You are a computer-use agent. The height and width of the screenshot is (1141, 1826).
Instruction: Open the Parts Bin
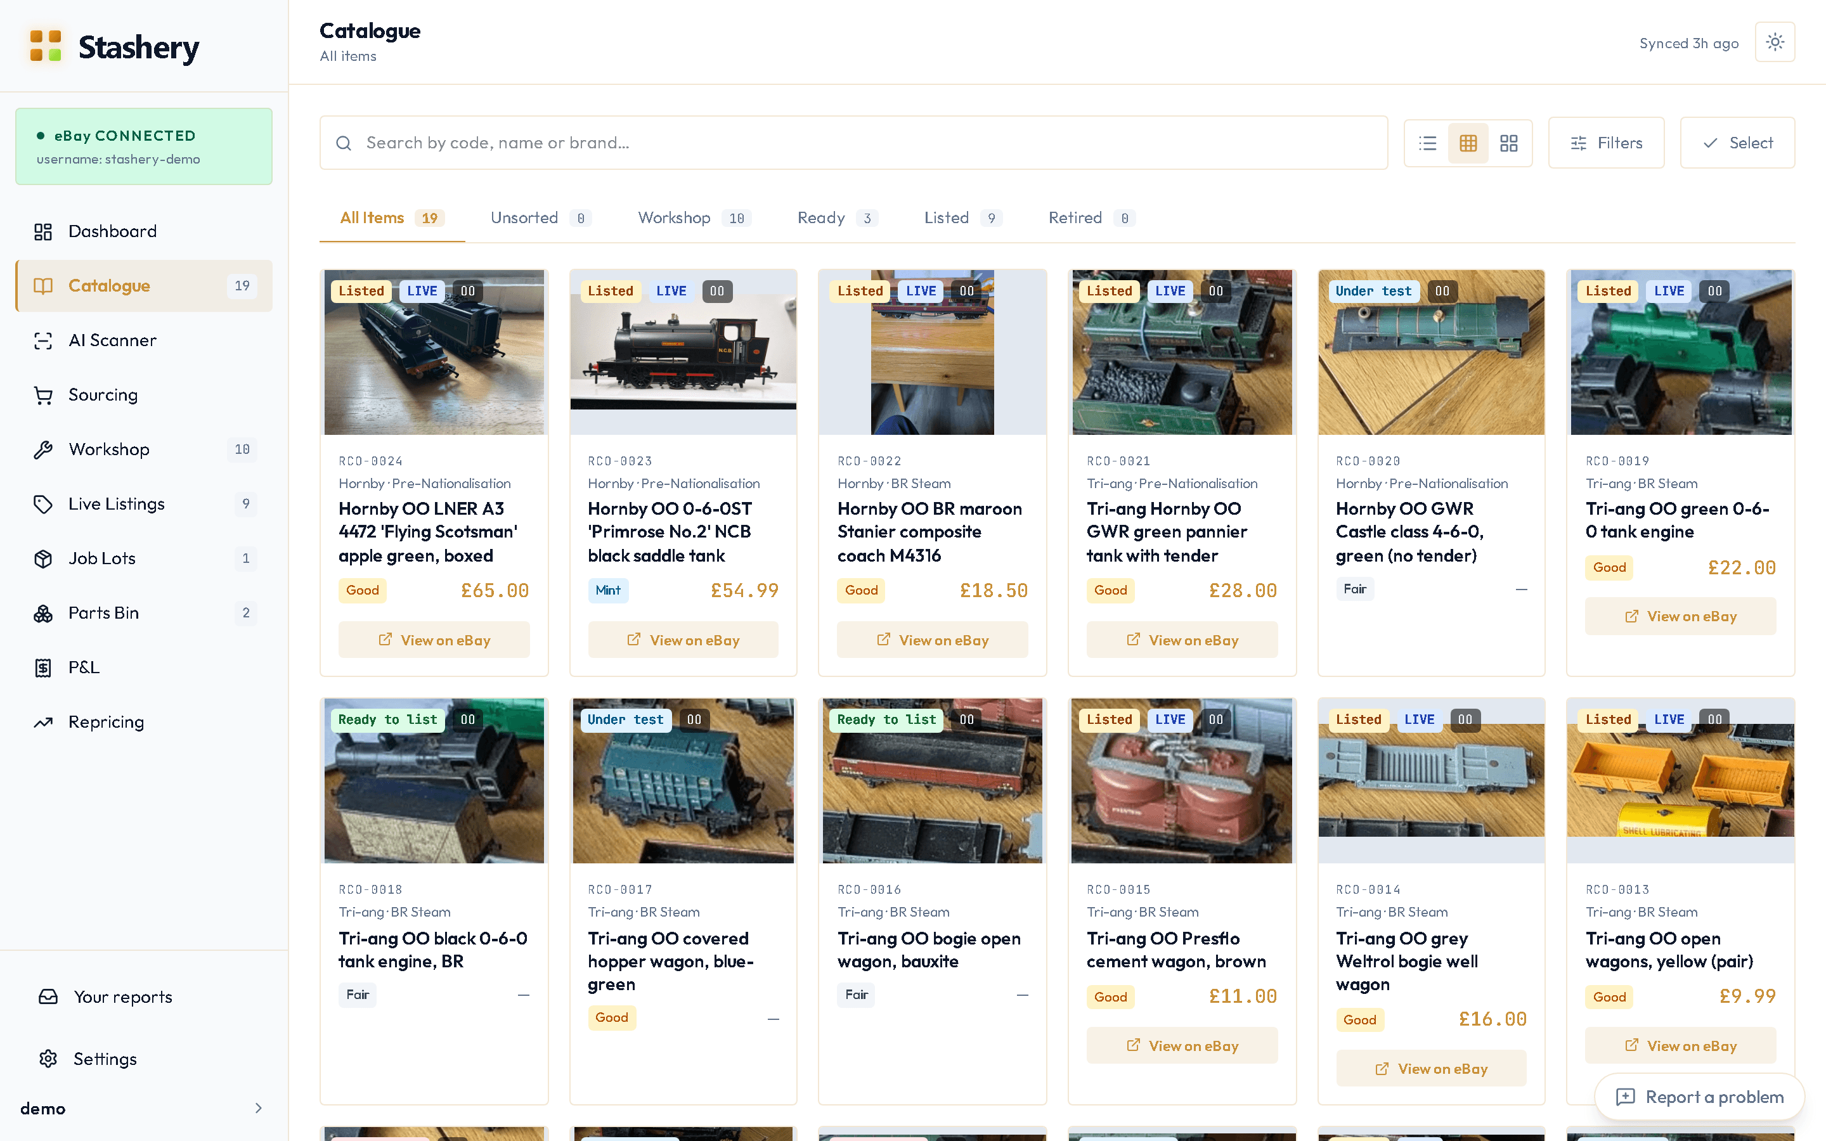(143, 613)
